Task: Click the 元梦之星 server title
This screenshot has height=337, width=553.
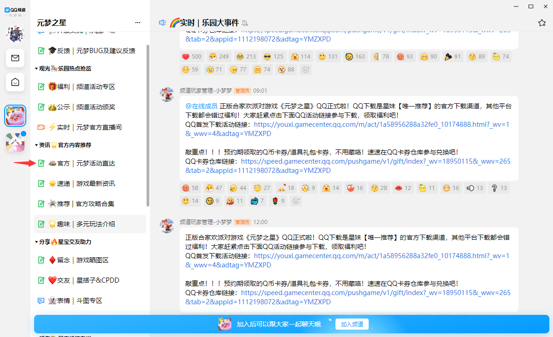Action: 52,23
